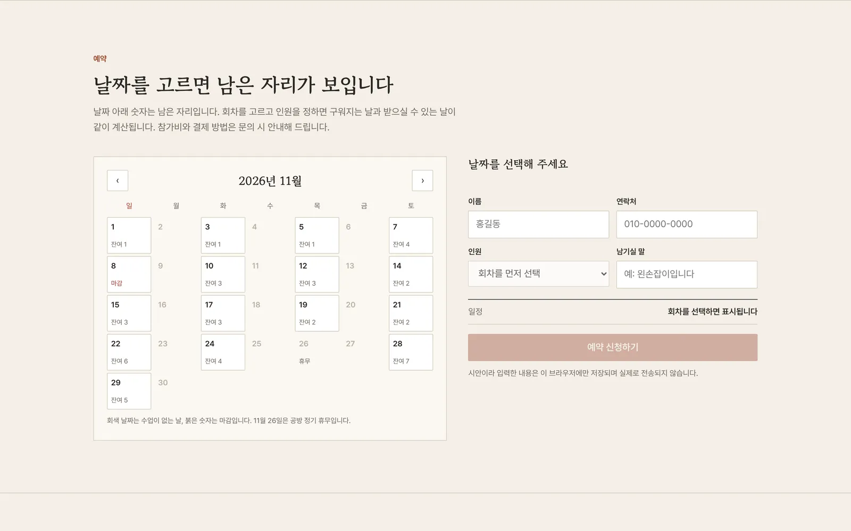
Task: Select November 15 on the calendar
Action: 129,313
